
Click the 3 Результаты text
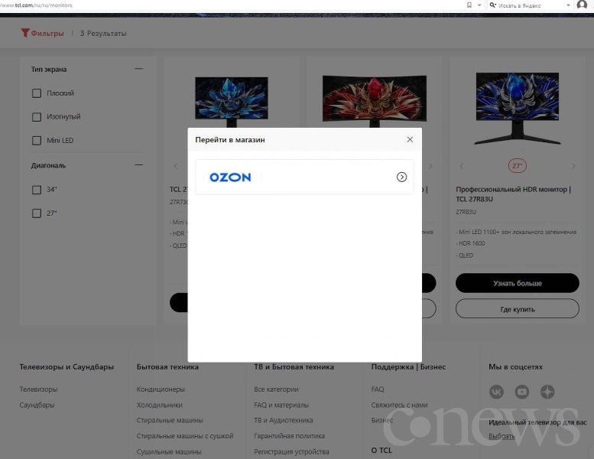click(x=103, y=34)
